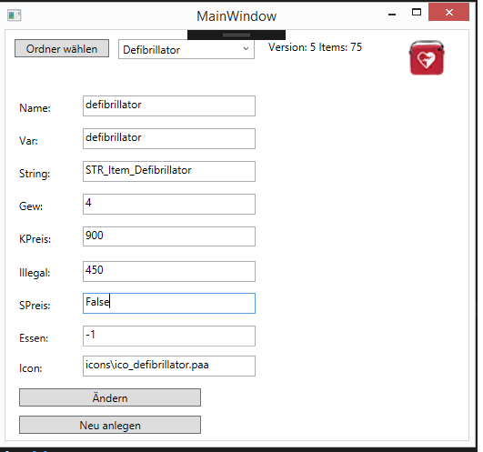Open the Defibrillator item dropdown

click(186, 49)
